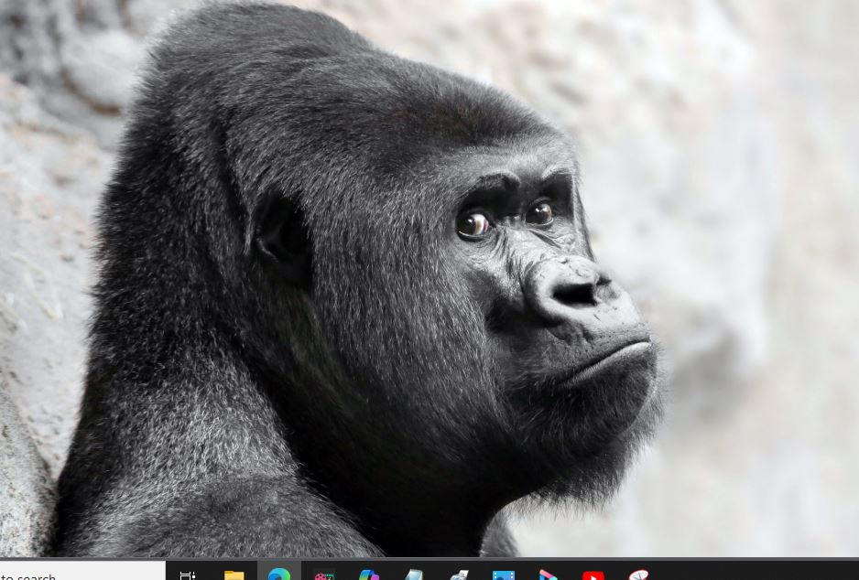Launch the pink film reel app
The height and width of the screenshot is (580, 859).
[324, 575]
